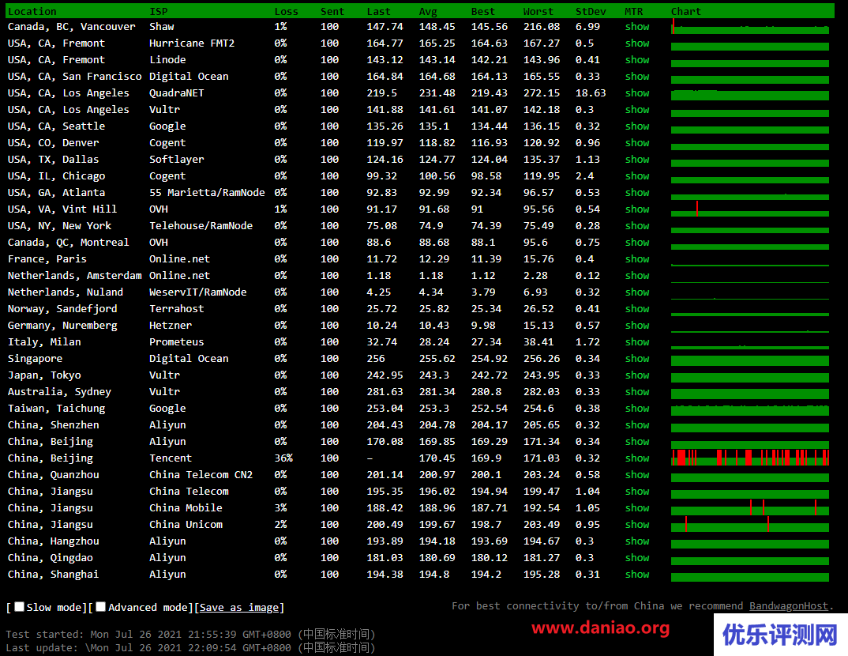
Task: Click the ISP column header
Action: [159, 11]
